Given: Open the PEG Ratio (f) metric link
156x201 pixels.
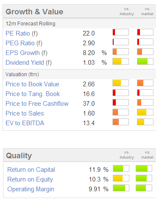Looking at the screenshot, I should (x=24, y=43).
